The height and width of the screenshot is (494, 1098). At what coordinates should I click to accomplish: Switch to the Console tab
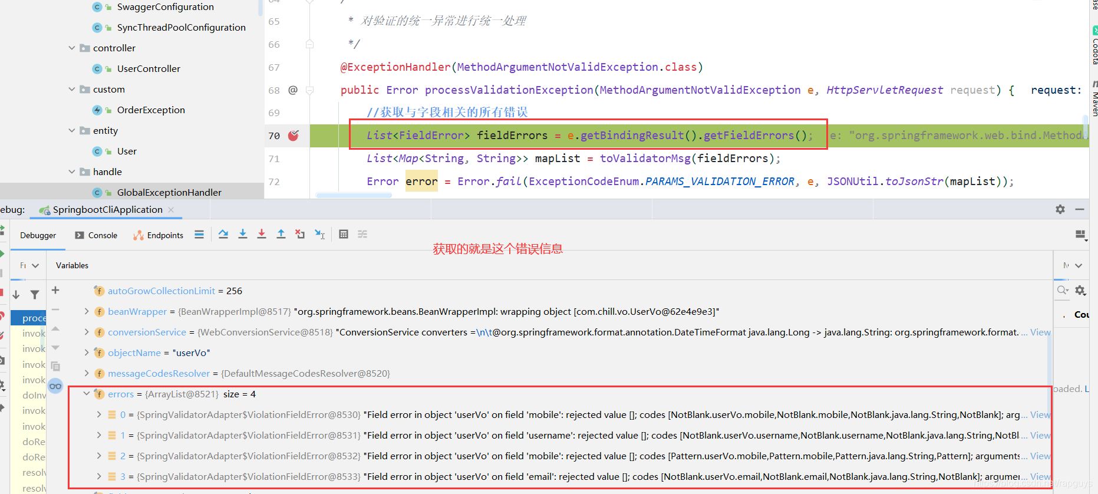[x=96, y=235]
